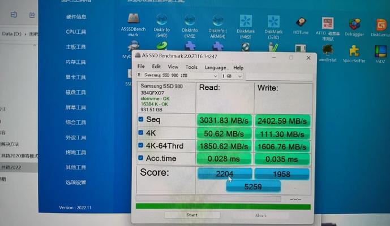Select CPU工具 in the toolbox sidebar
The width and height of the screenshot is (390, 226).
tap(76, 32)
